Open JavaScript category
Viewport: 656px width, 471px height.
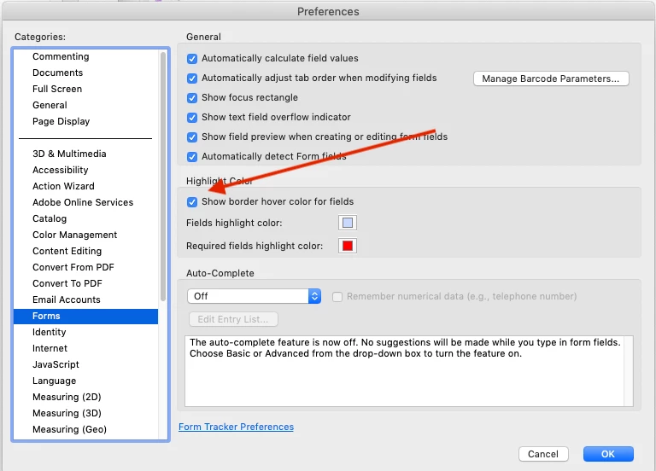(x=85, y=365)
